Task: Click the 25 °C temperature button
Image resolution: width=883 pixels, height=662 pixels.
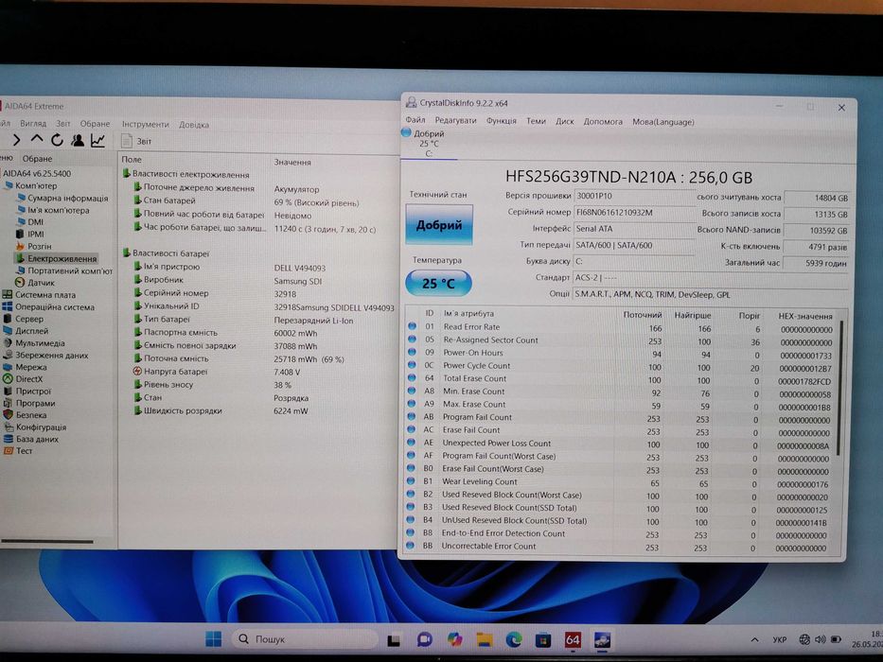Action: (438, 283)
